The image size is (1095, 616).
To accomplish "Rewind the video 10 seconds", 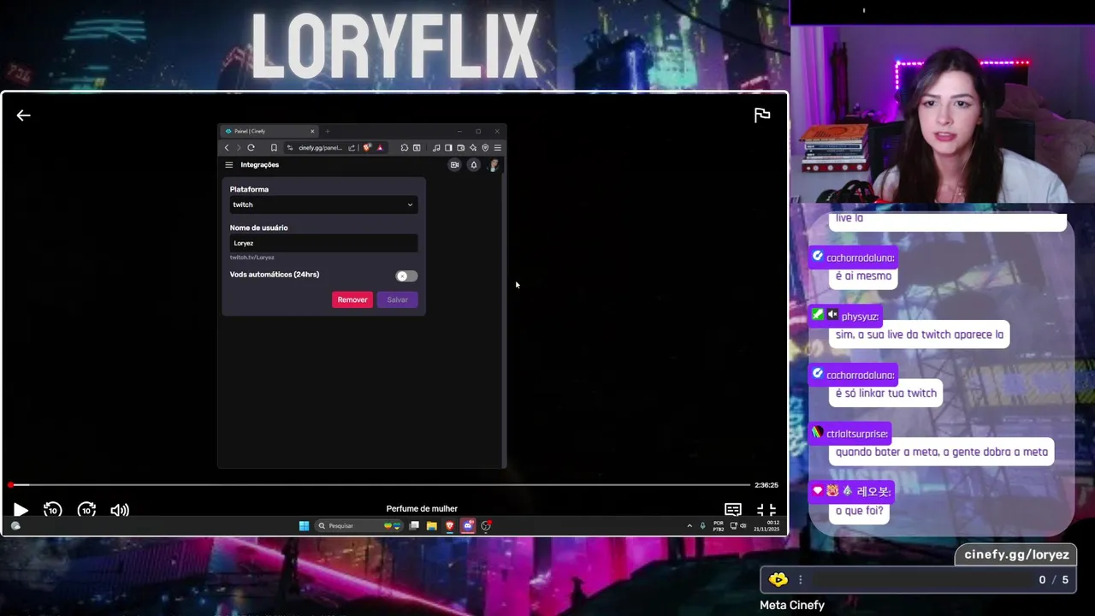I will tap(52, 510).
